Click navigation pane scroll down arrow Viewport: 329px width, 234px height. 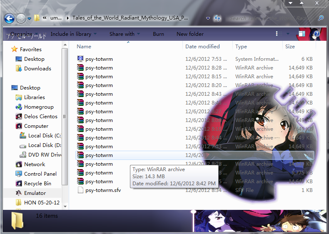pos(65,207)
